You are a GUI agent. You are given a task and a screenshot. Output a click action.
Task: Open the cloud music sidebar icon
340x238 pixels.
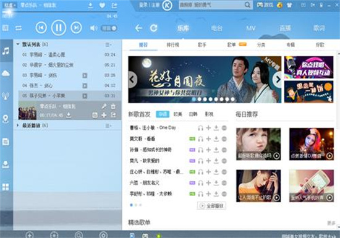(x=6, y=74)
